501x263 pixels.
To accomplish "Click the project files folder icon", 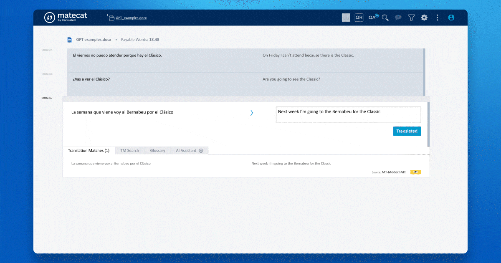I will [111, 18].
